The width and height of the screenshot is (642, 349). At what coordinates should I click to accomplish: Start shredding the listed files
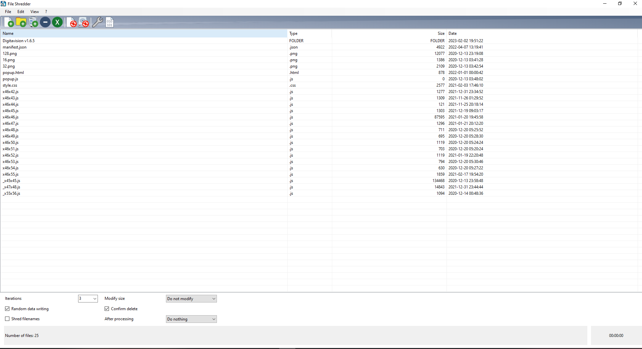pos(73,22)
